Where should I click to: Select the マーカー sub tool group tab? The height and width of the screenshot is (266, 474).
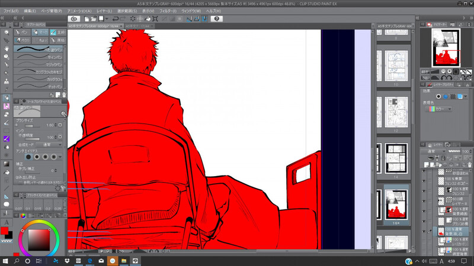pyautogui.click(x=40, y=32)
